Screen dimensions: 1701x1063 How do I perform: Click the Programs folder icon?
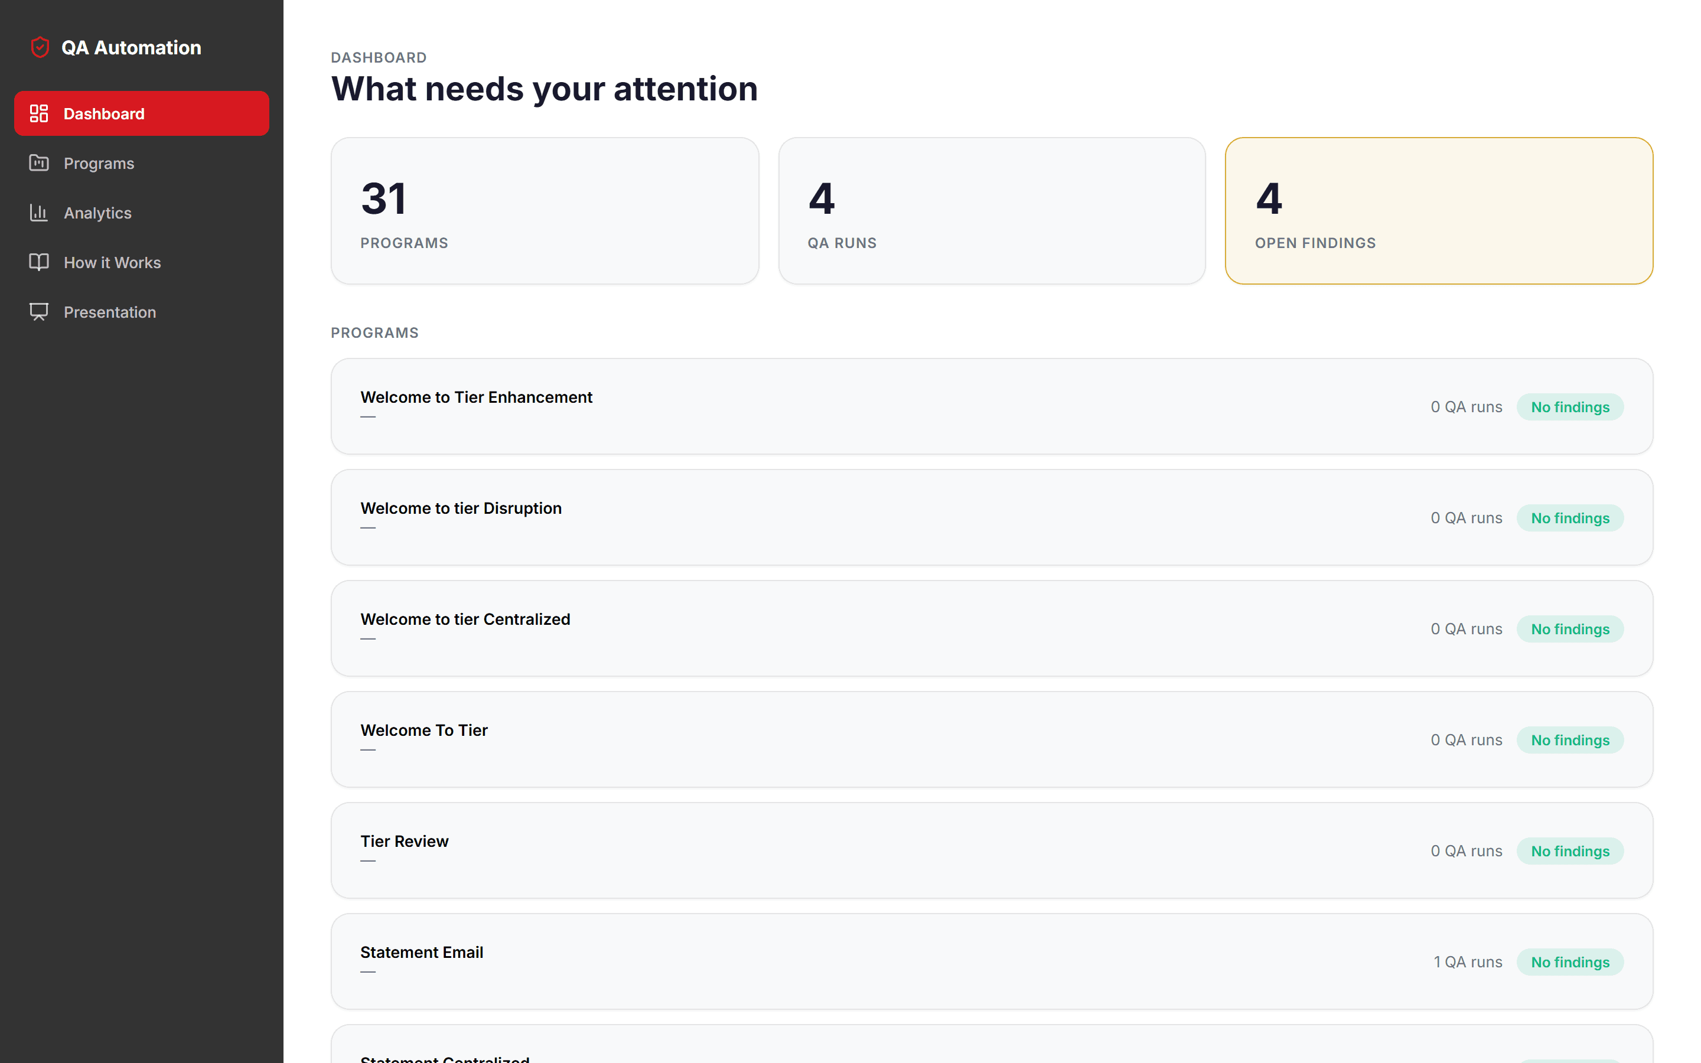tap(38, 163)
